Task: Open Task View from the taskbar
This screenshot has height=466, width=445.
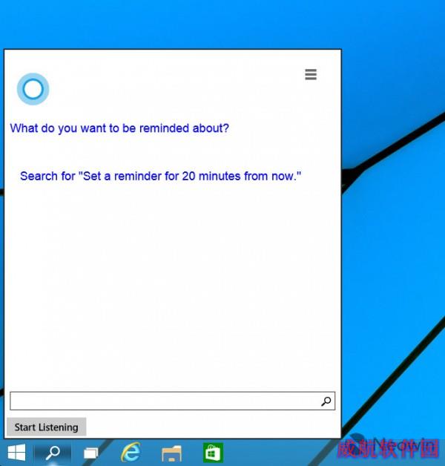Action: click(91, 453)
